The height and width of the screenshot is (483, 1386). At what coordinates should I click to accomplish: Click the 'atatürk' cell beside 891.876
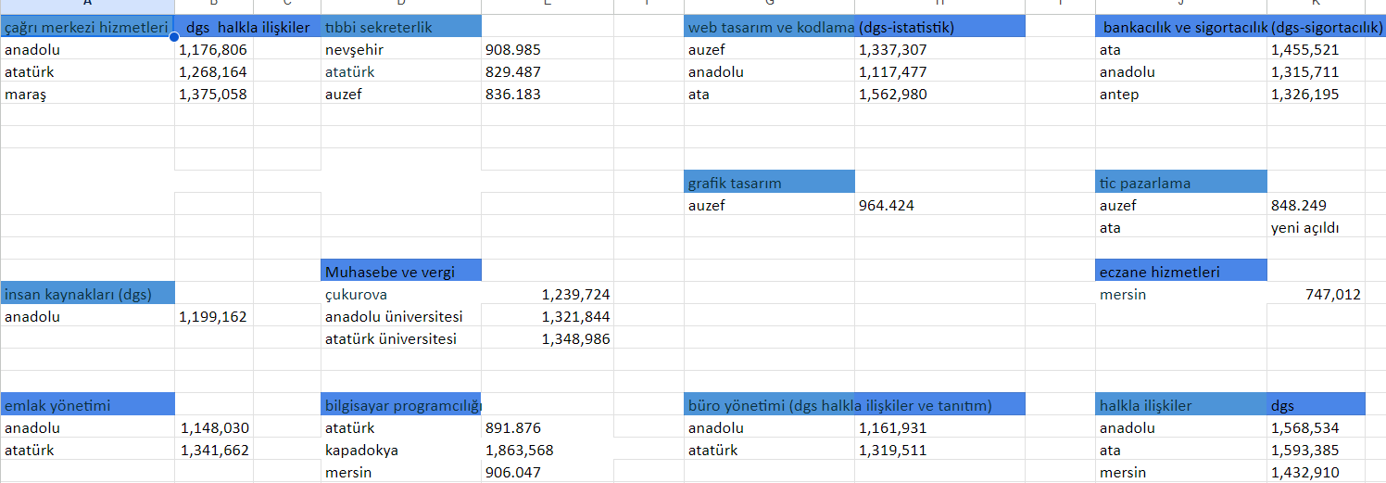pyautogui.click(x=401, y=427)
